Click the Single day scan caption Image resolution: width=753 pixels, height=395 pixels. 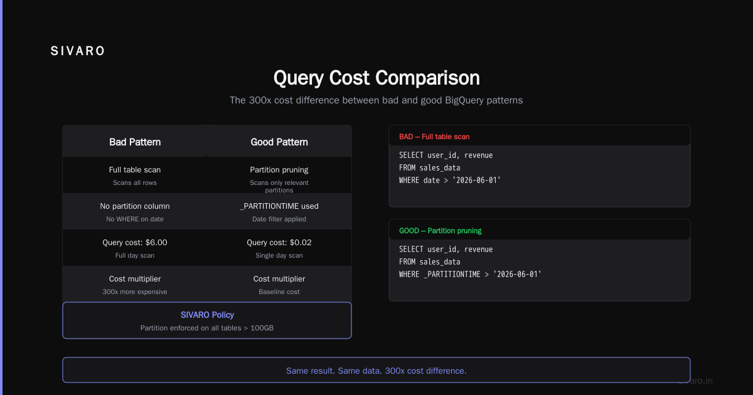(279, 256)
